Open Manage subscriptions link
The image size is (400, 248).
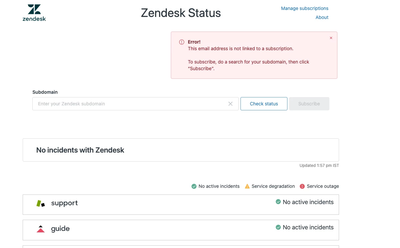[304, 8]
